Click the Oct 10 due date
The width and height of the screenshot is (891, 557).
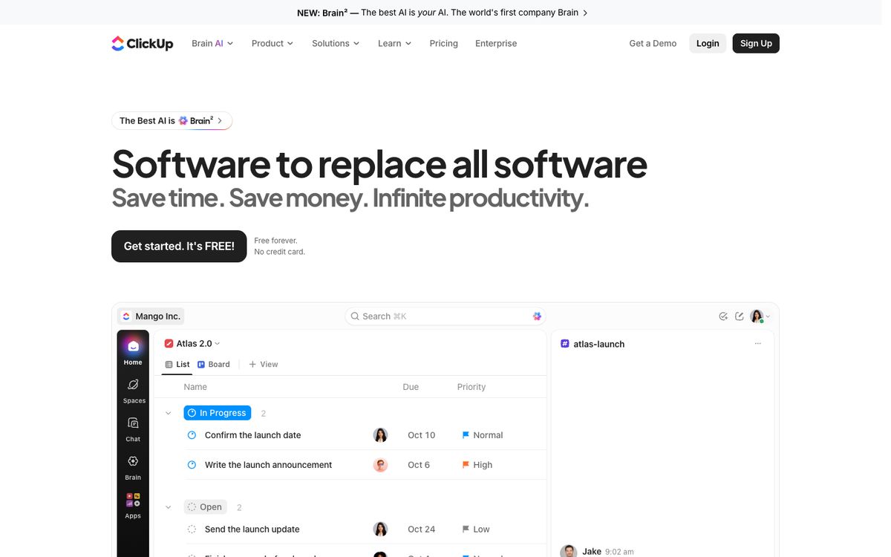(421, 435)
